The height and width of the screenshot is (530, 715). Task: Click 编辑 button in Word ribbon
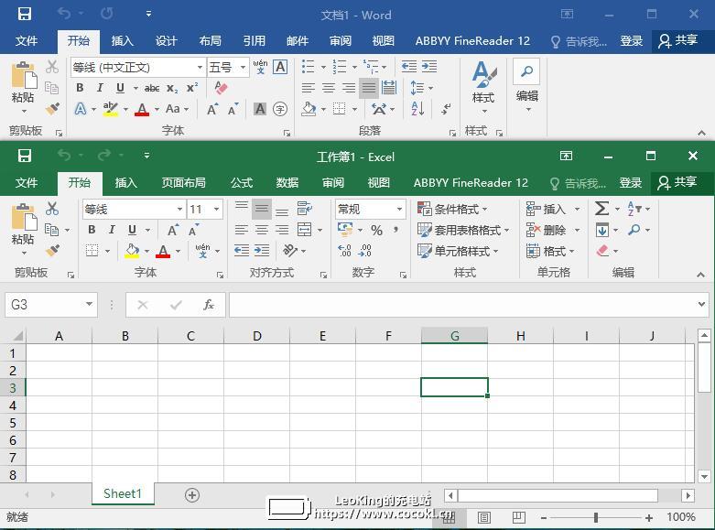click(x=526, y=87)
